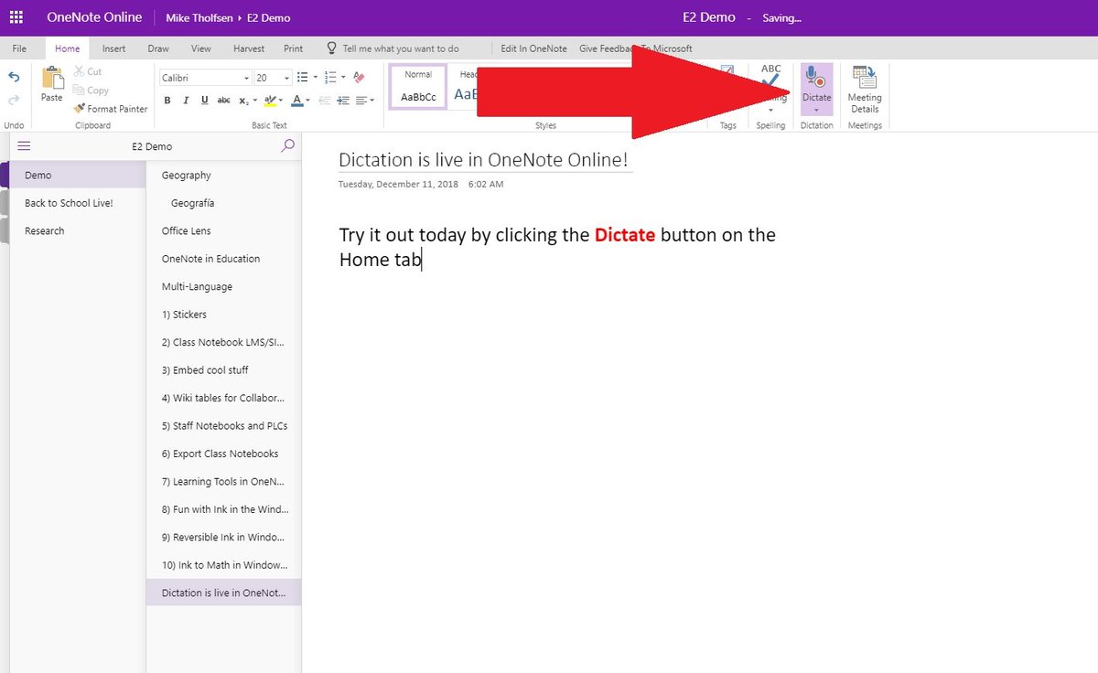
Task: Toggle the navigation hamburger menu
Action: (25, 145)
